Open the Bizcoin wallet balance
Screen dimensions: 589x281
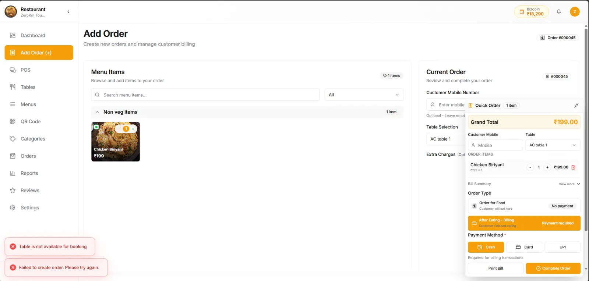tap(531, 12)
